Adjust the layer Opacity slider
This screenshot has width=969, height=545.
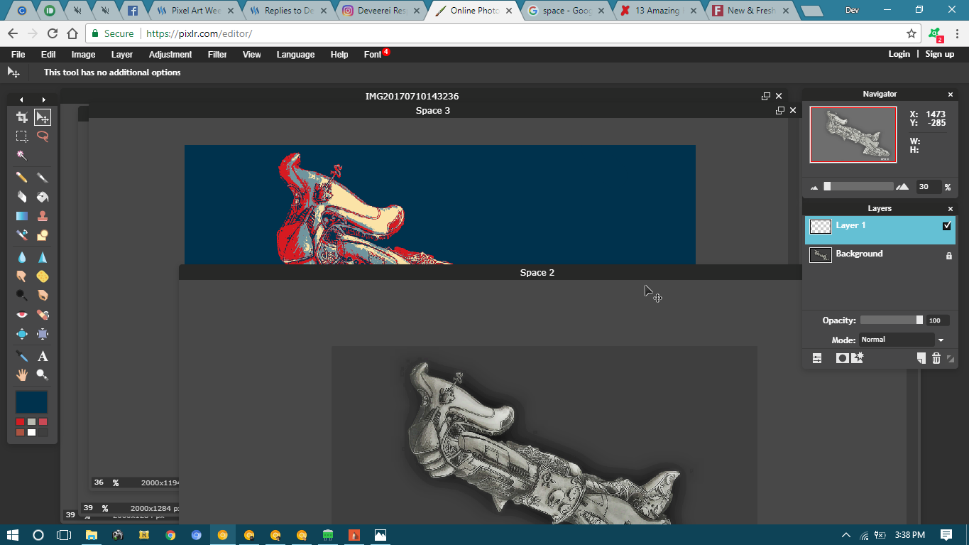click(x=892, y=320)
